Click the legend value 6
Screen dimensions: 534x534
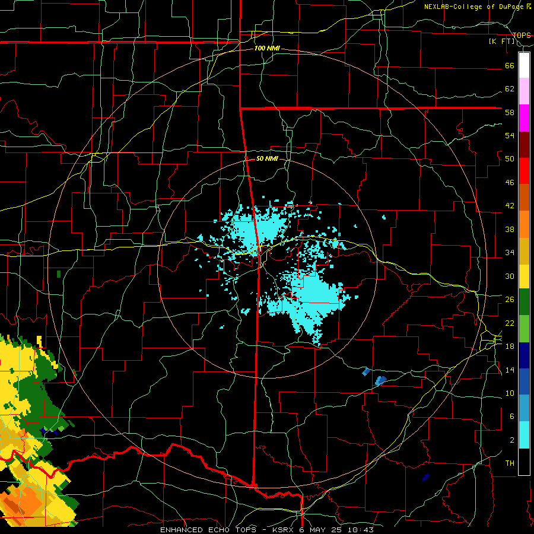pyautogui.click(x=512, y=417)
